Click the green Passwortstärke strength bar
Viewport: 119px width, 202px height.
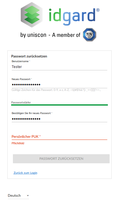[59, 105]
